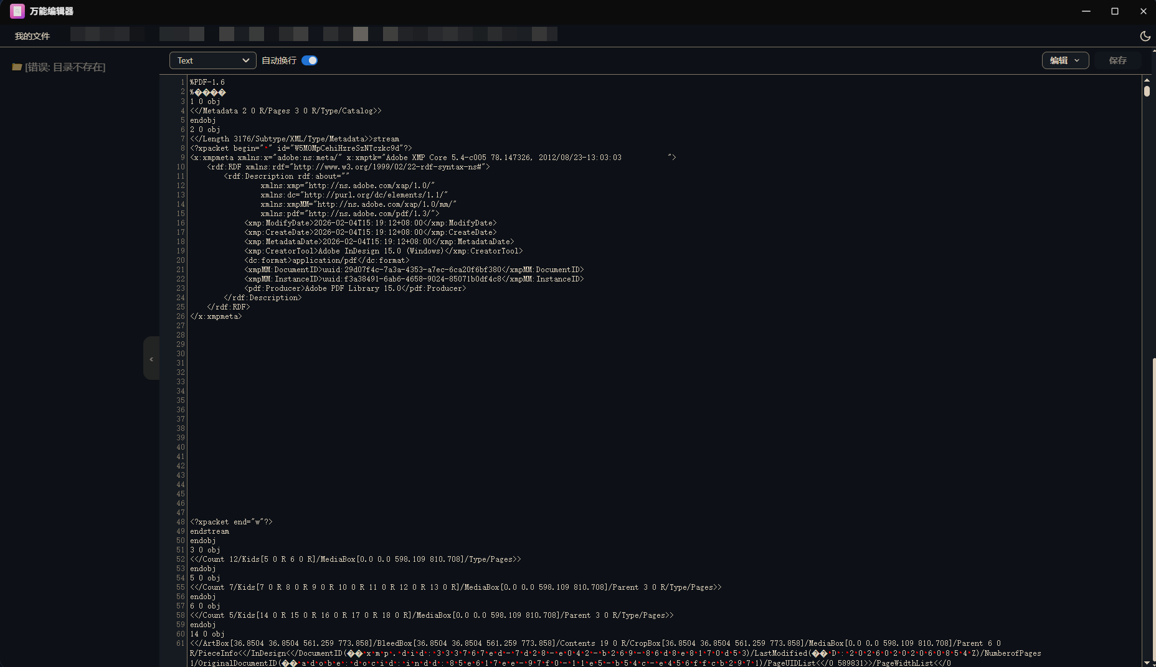This screenshot has height=667, width=1156.
Task: Turn off the 自动换行 word wrap switch
Action: coord(310,60)
